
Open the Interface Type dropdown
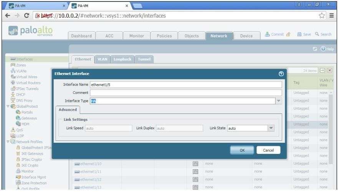[x=279, y=101]
